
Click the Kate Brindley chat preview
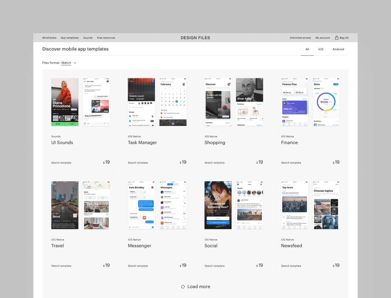click(x=141, y=205)
